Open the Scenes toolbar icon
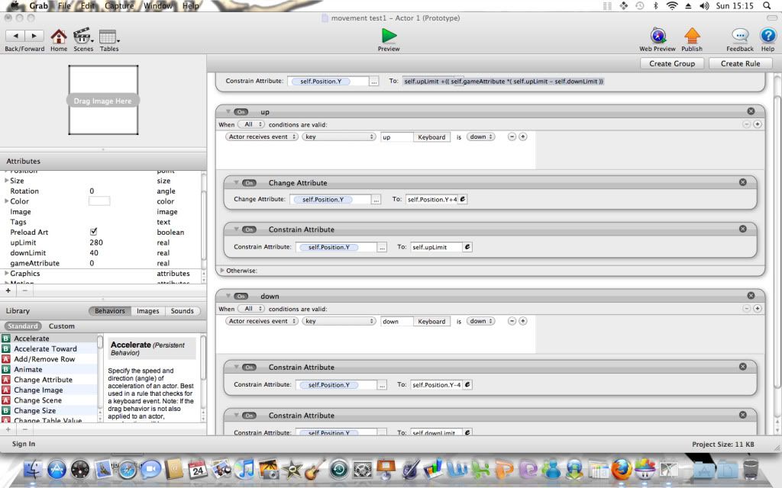The image size is (782, 488). pyautogui.click(x=82, y=36)
